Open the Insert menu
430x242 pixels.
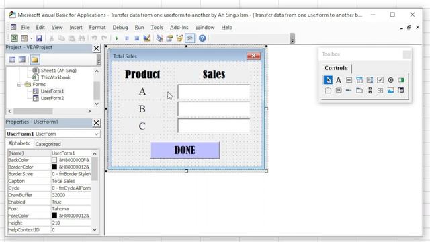pos(76,27)
